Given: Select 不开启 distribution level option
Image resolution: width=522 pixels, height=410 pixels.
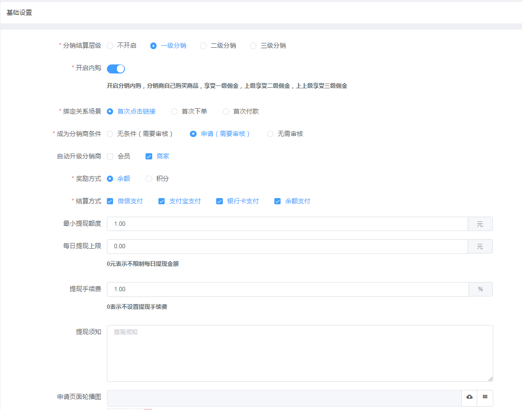Looking at the screenshot, I should pyautogui.click(x=110, y=46).
